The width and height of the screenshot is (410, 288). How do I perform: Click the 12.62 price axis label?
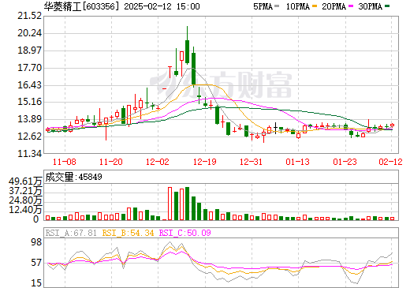pyautogui.click(x=29, y=137)
